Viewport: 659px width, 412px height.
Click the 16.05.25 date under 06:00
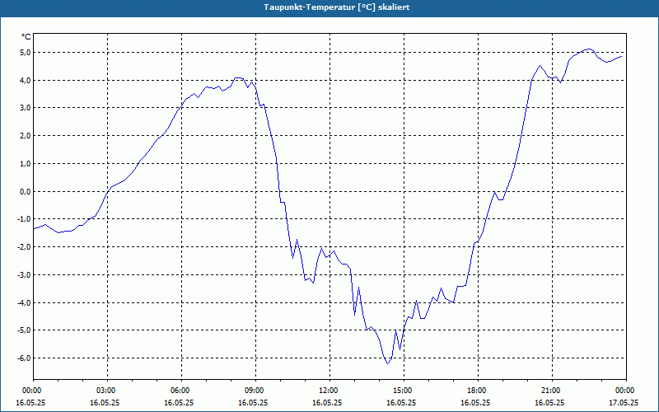179,402
